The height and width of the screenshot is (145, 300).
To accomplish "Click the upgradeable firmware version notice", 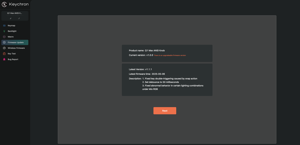I will 170,55.
